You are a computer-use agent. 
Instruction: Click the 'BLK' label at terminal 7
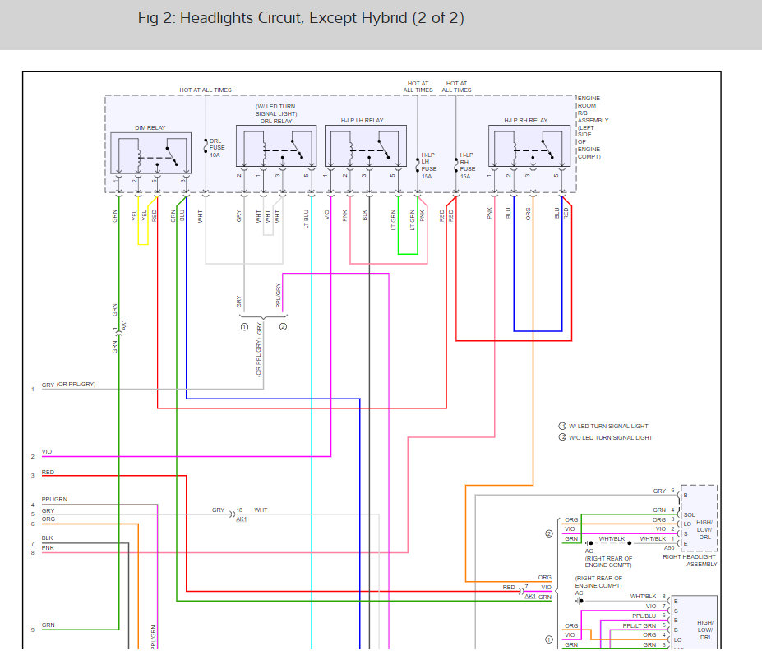[x=47, y=538]
